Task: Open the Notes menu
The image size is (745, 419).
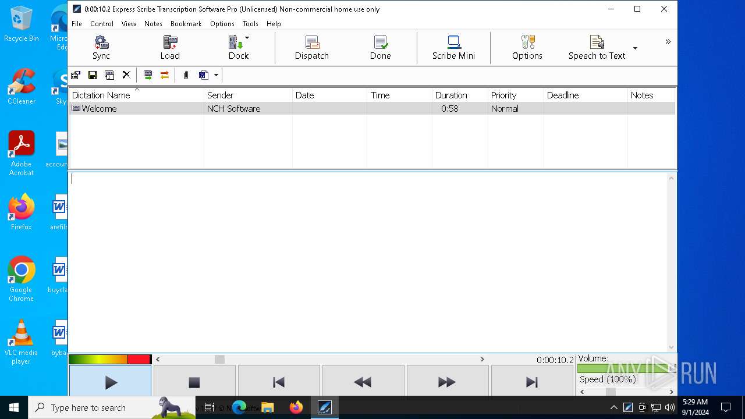Action: [154, 24]
